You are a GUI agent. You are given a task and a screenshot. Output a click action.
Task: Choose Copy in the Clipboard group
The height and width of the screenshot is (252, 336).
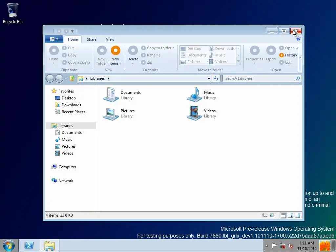click(x=69, y=55)
